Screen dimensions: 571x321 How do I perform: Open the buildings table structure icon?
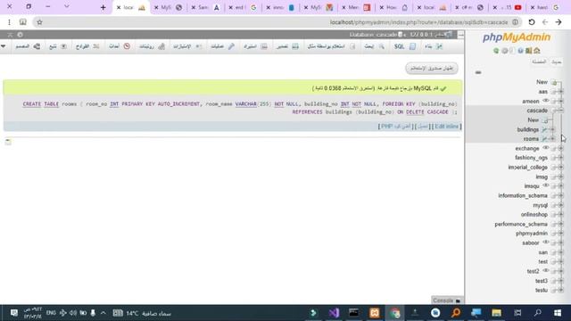(544, 129)
